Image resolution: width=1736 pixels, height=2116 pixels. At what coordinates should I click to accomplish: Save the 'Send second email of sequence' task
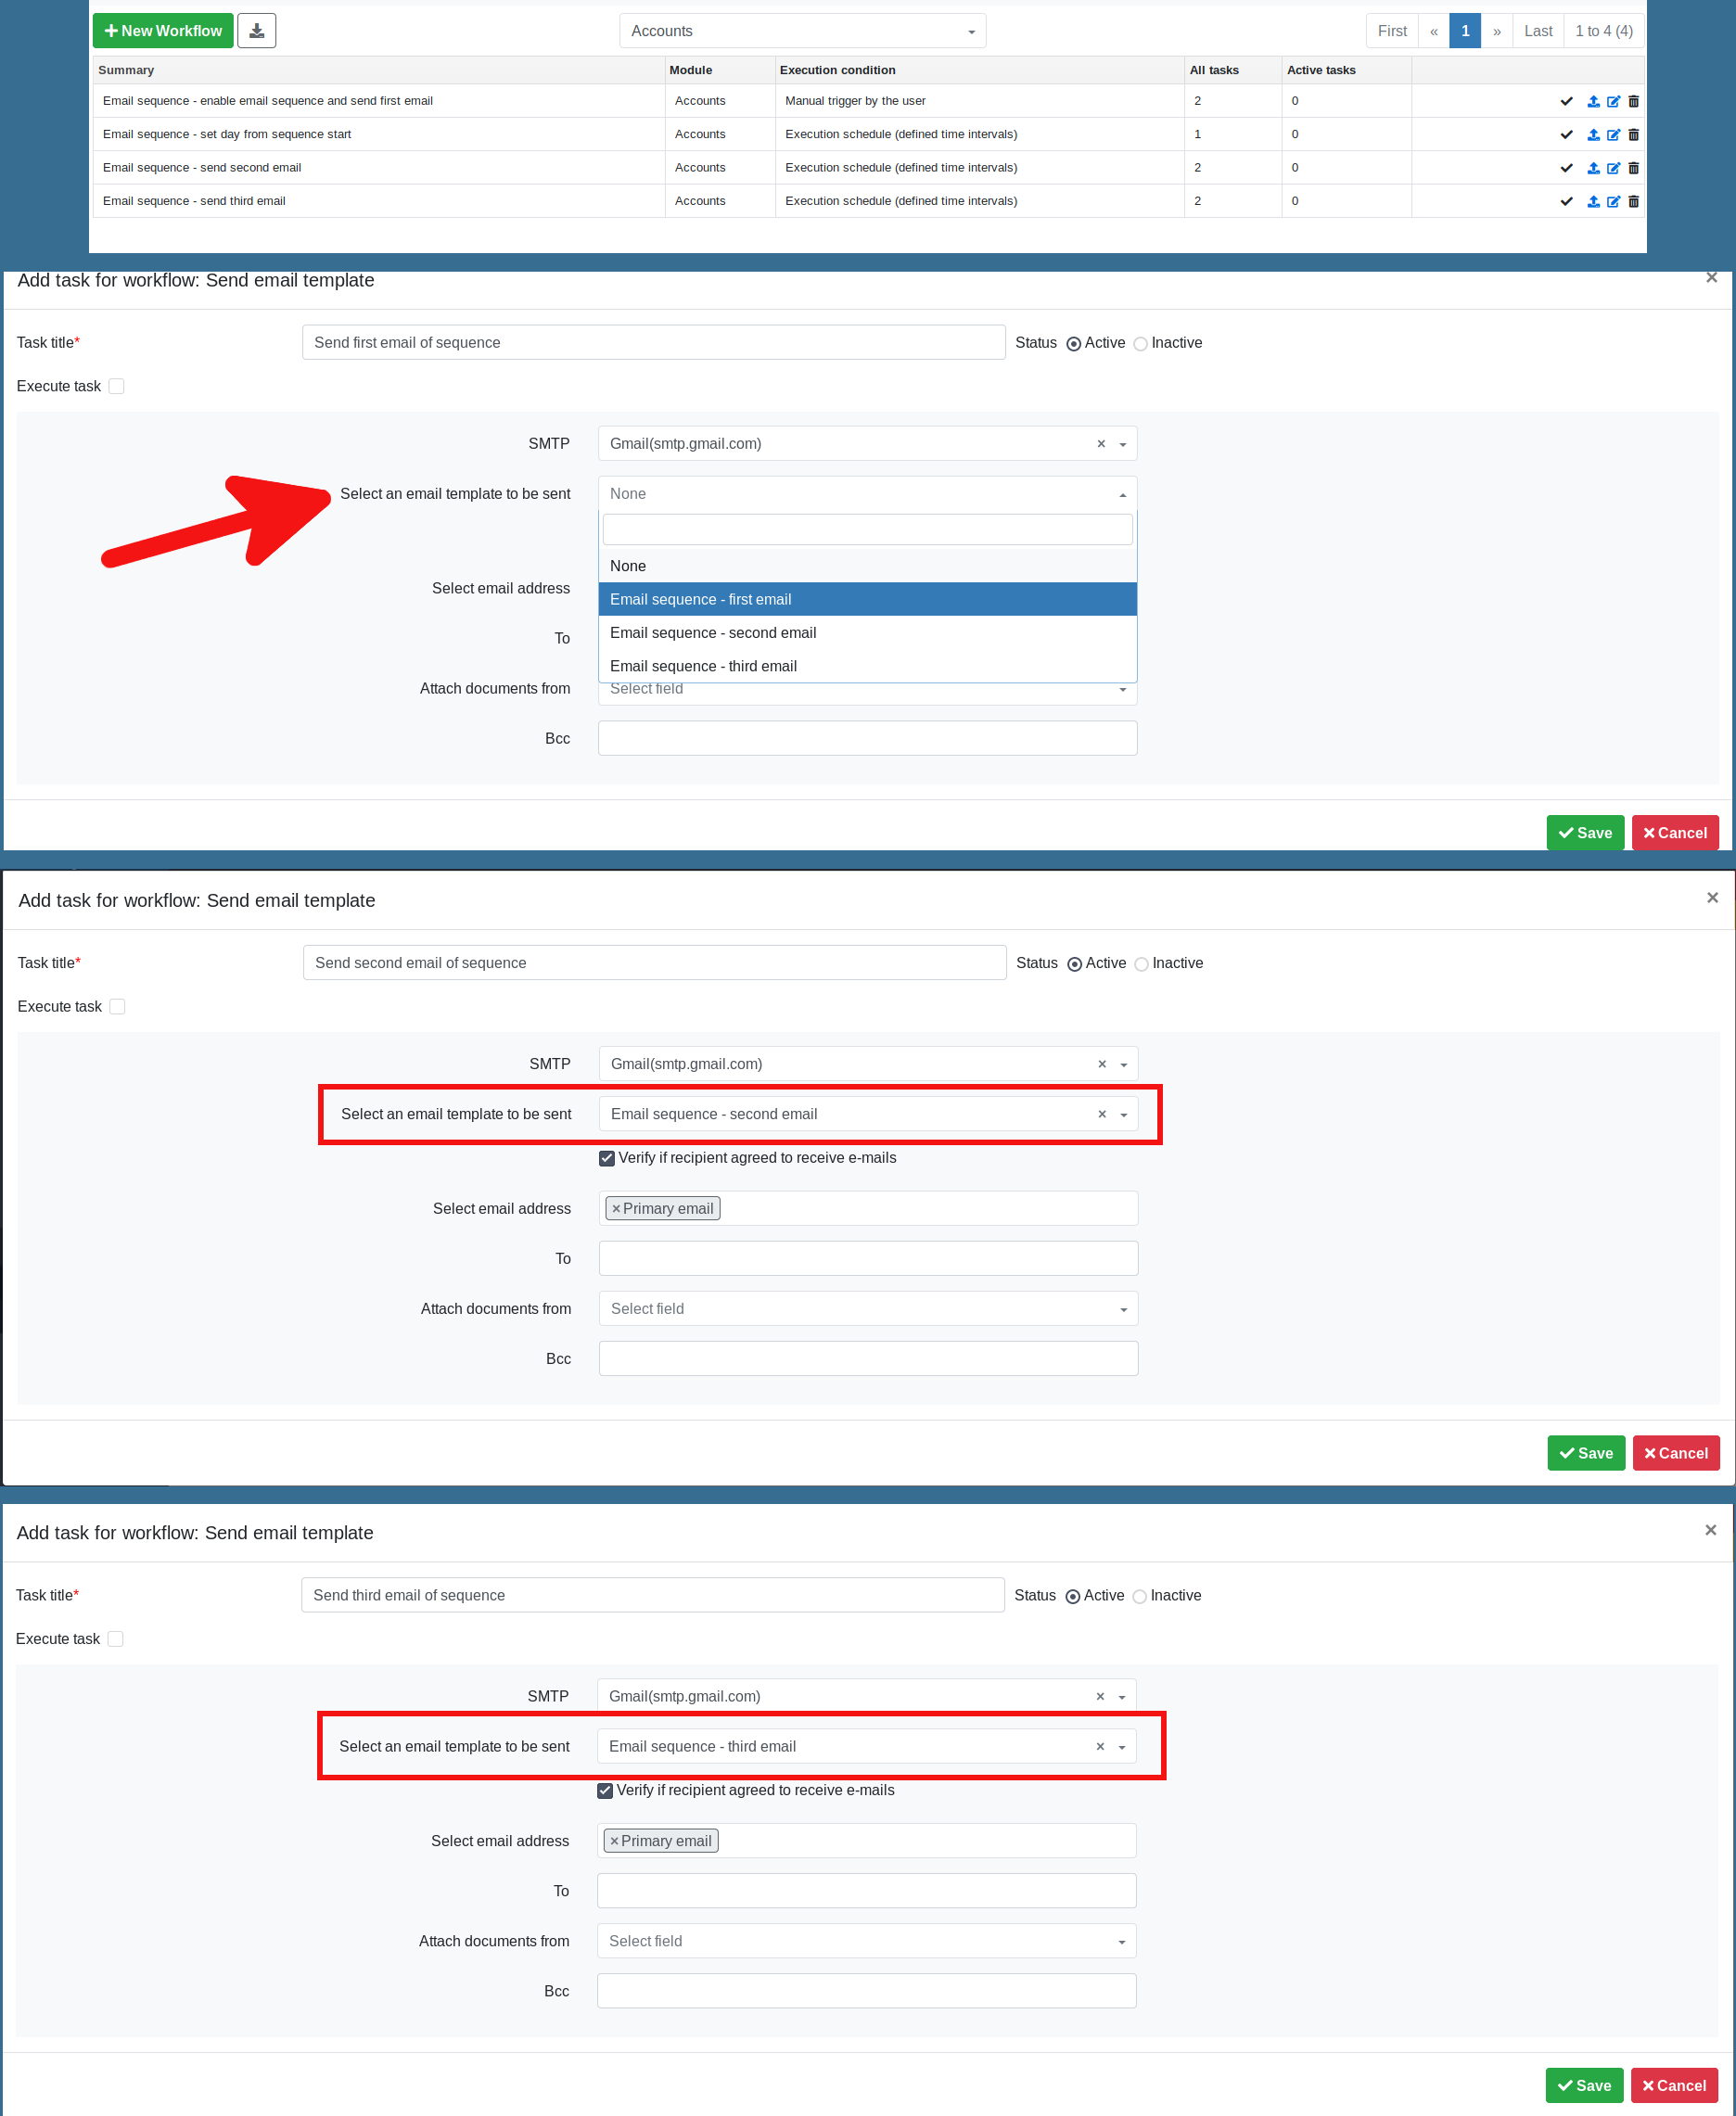tap(1585, 1453)
